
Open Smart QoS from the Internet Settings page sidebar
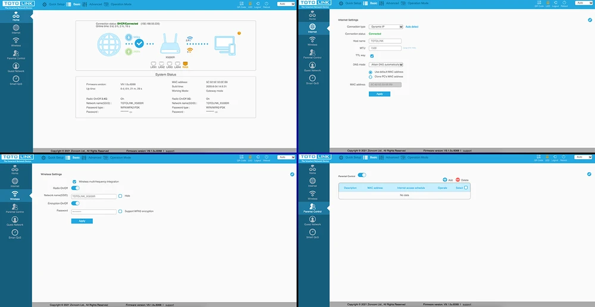tap(313, 81)
